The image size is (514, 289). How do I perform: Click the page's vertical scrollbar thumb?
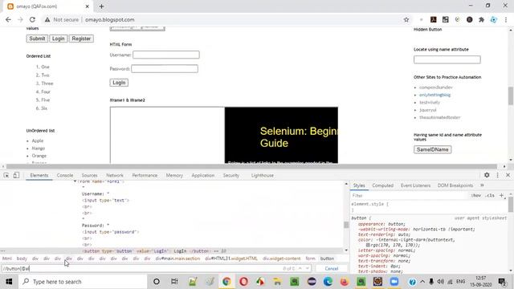pyautogui.click(x=511, y=96)
